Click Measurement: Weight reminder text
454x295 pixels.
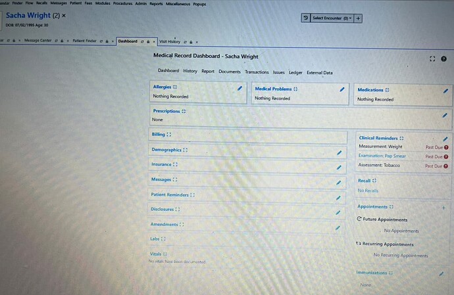[x=380, y=147]
